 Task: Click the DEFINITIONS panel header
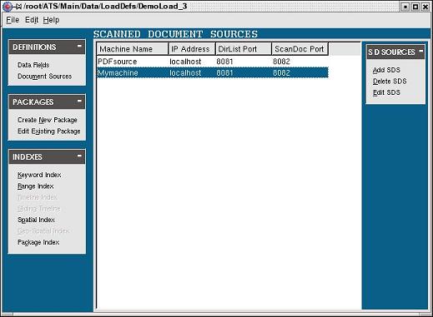tap(47, 47)
